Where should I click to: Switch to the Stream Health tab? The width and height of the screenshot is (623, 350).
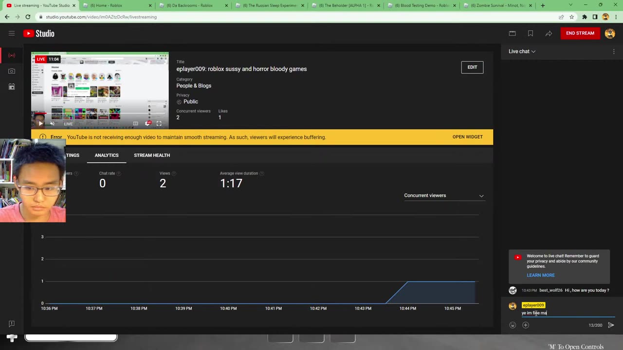(x=152, y=155)
